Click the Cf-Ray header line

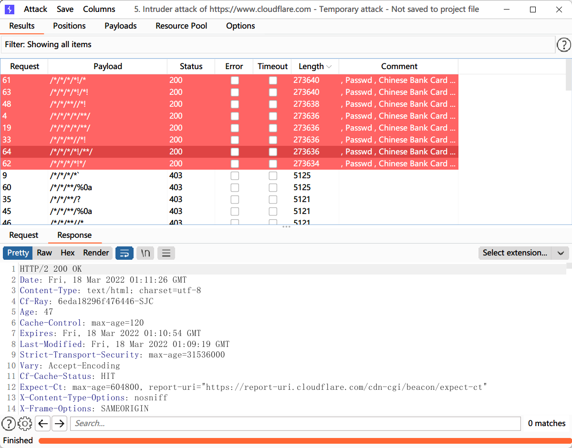pos(86,302)
